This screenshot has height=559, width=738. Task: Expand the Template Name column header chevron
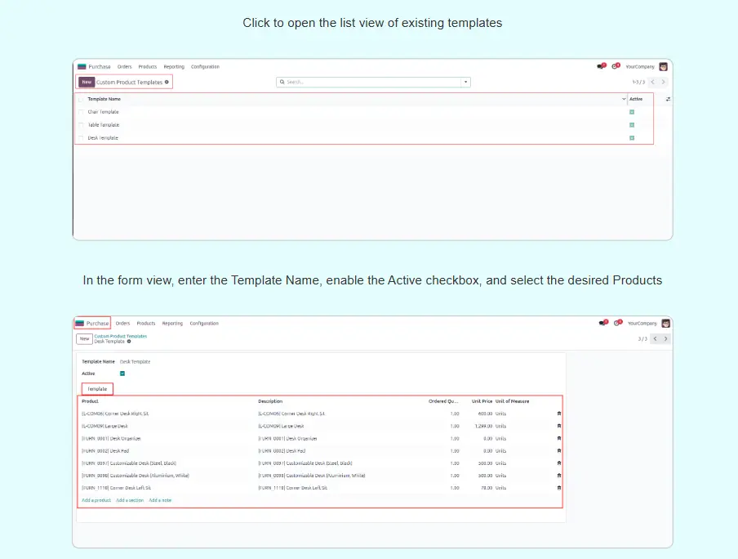tap(625, 99)
